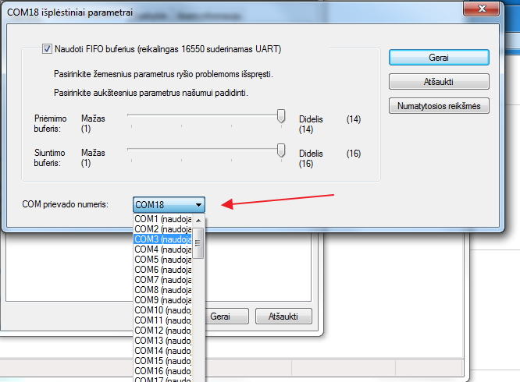Close the COM18 išplėstiniai parametrai window
Image resolution: width=520 pixels, height=382 pixels.
481,9
